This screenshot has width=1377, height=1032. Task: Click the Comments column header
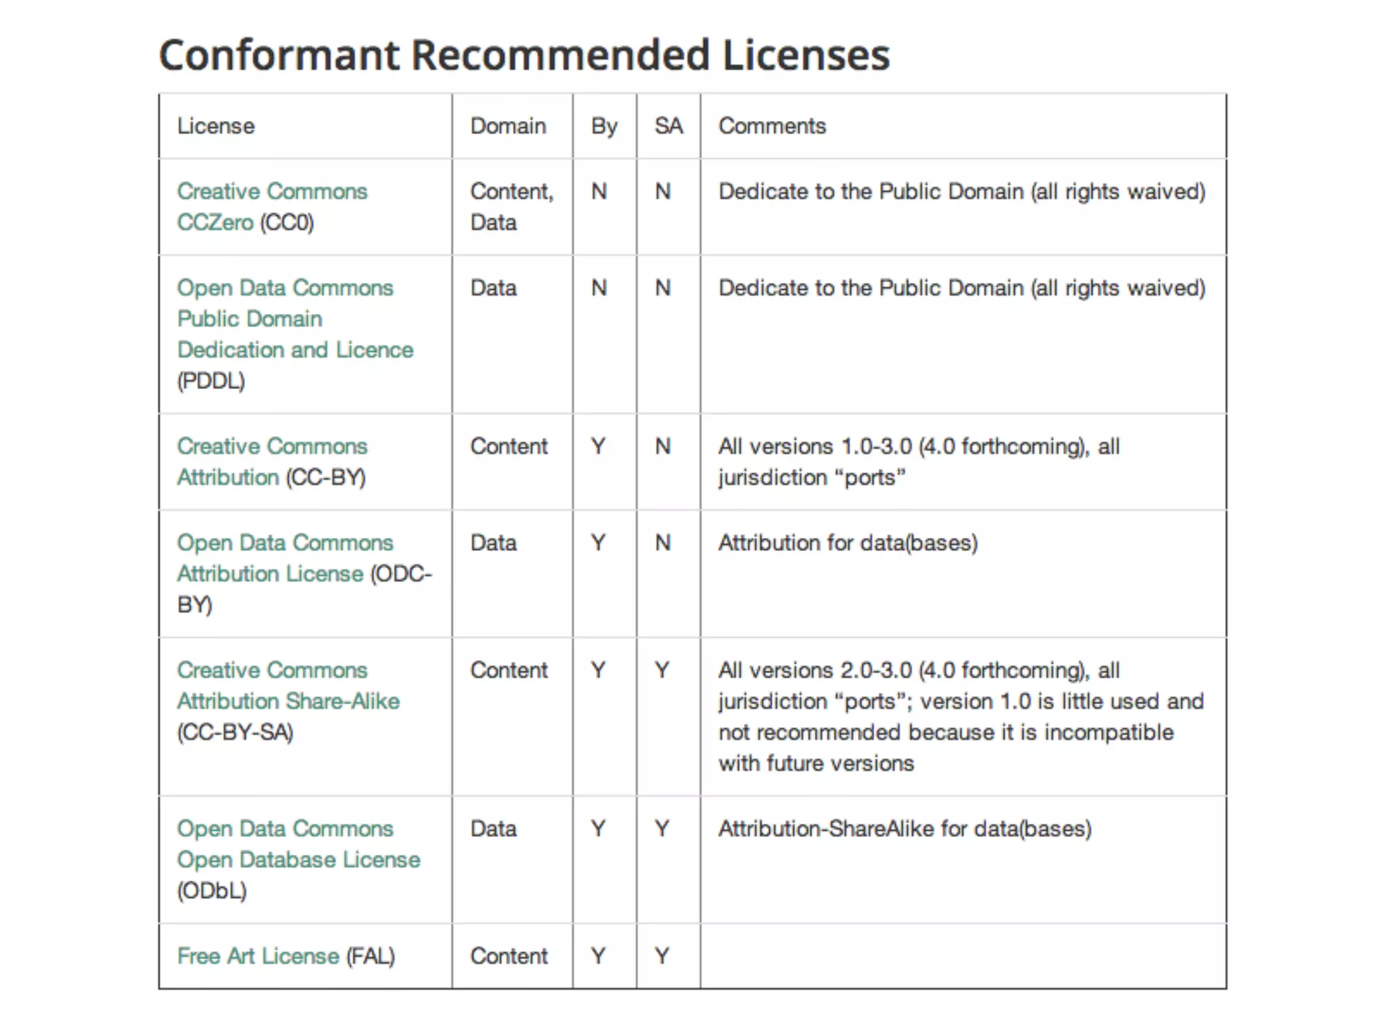pos(772,126)
